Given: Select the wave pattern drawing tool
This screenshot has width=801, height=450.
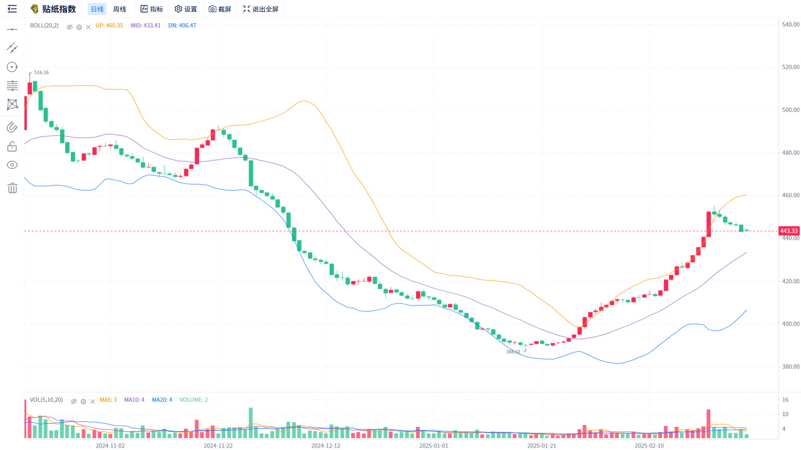Looking at the screenshot, I should click(12, 104).
